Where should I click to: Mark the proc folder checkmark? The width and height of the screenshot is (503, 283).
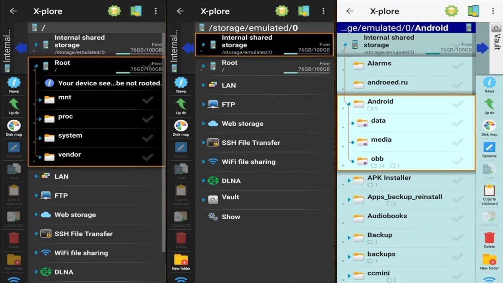[147, 119]
